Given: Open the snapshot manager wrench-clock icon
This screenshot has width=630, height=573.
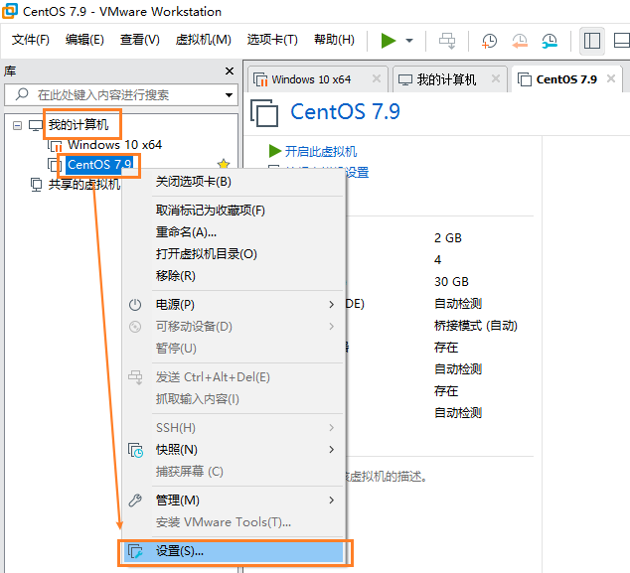Looking at the screenshot, I should pos(550,41).
